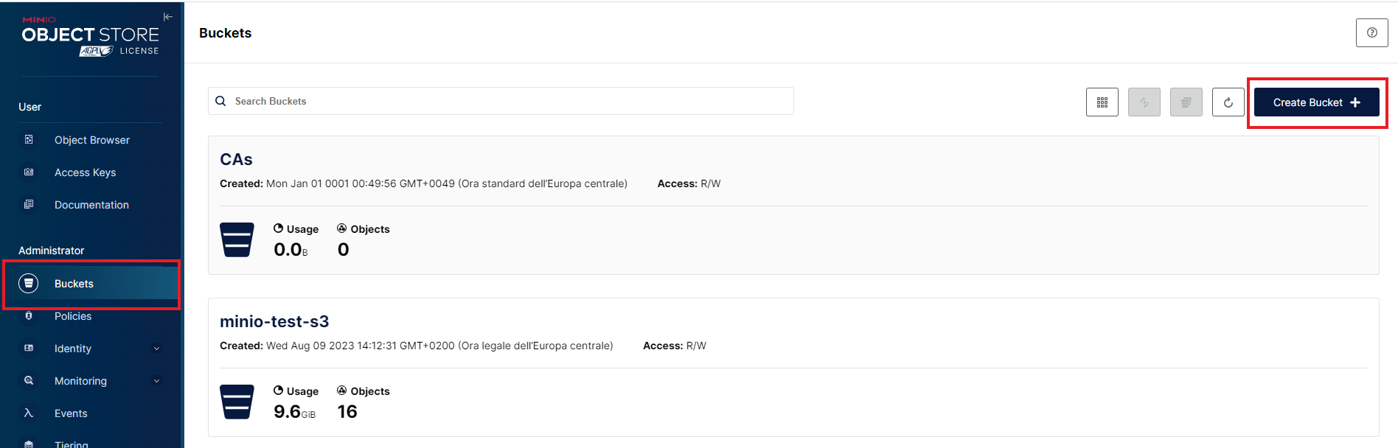Click the minio-test-s3 Access: R/W label
This screenshot has width=1398, height=448.
pyautogui.click(x=675, y=346)
